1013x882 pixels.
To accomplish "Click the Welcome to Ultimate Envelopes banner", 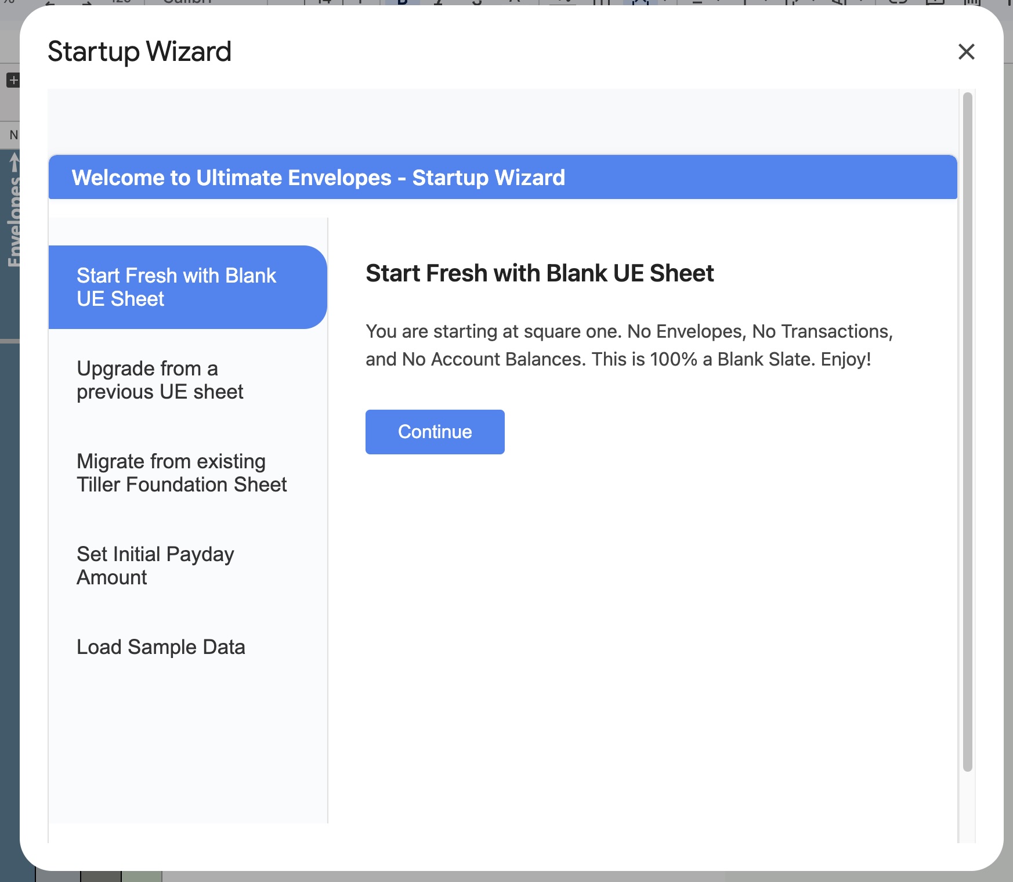I will click(502, 178).
